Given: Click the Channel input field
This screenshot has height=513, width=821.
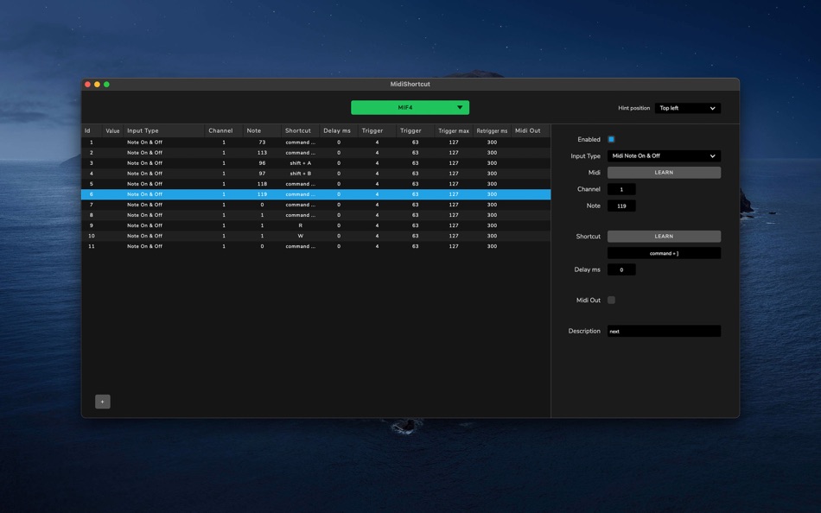Looking at the screenshot, I should (x=621, y=189).
